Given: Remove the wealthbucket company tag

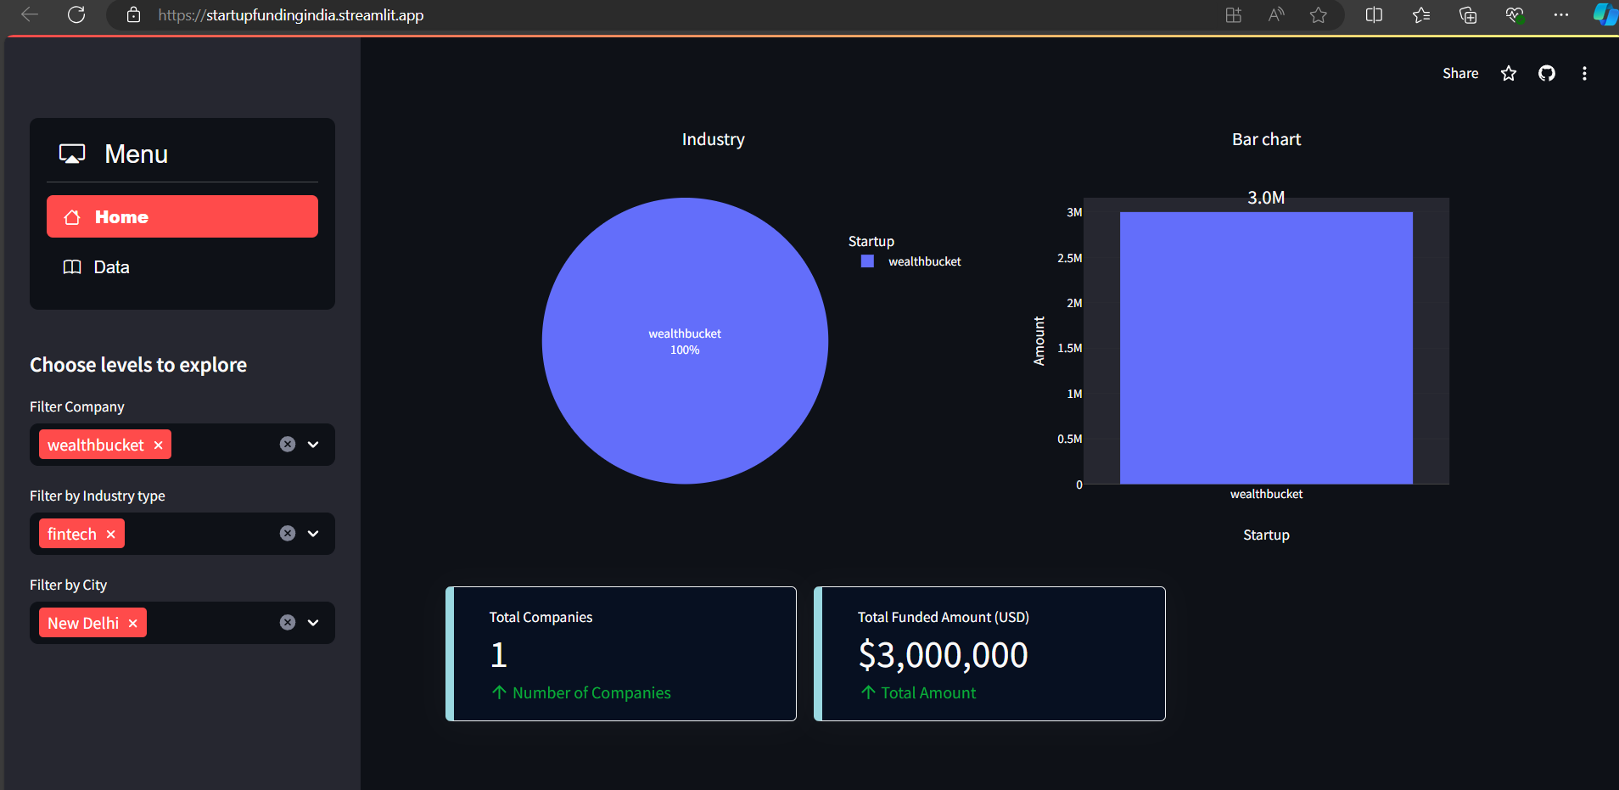Looking at the screenshot, I should click(158, 445).
